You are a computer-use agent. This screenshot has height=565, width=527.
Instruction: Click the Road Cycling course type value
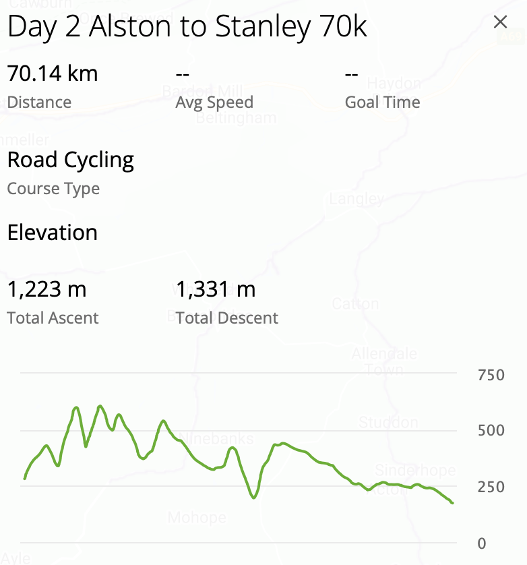pyautogui.click(x=71, y=160)
